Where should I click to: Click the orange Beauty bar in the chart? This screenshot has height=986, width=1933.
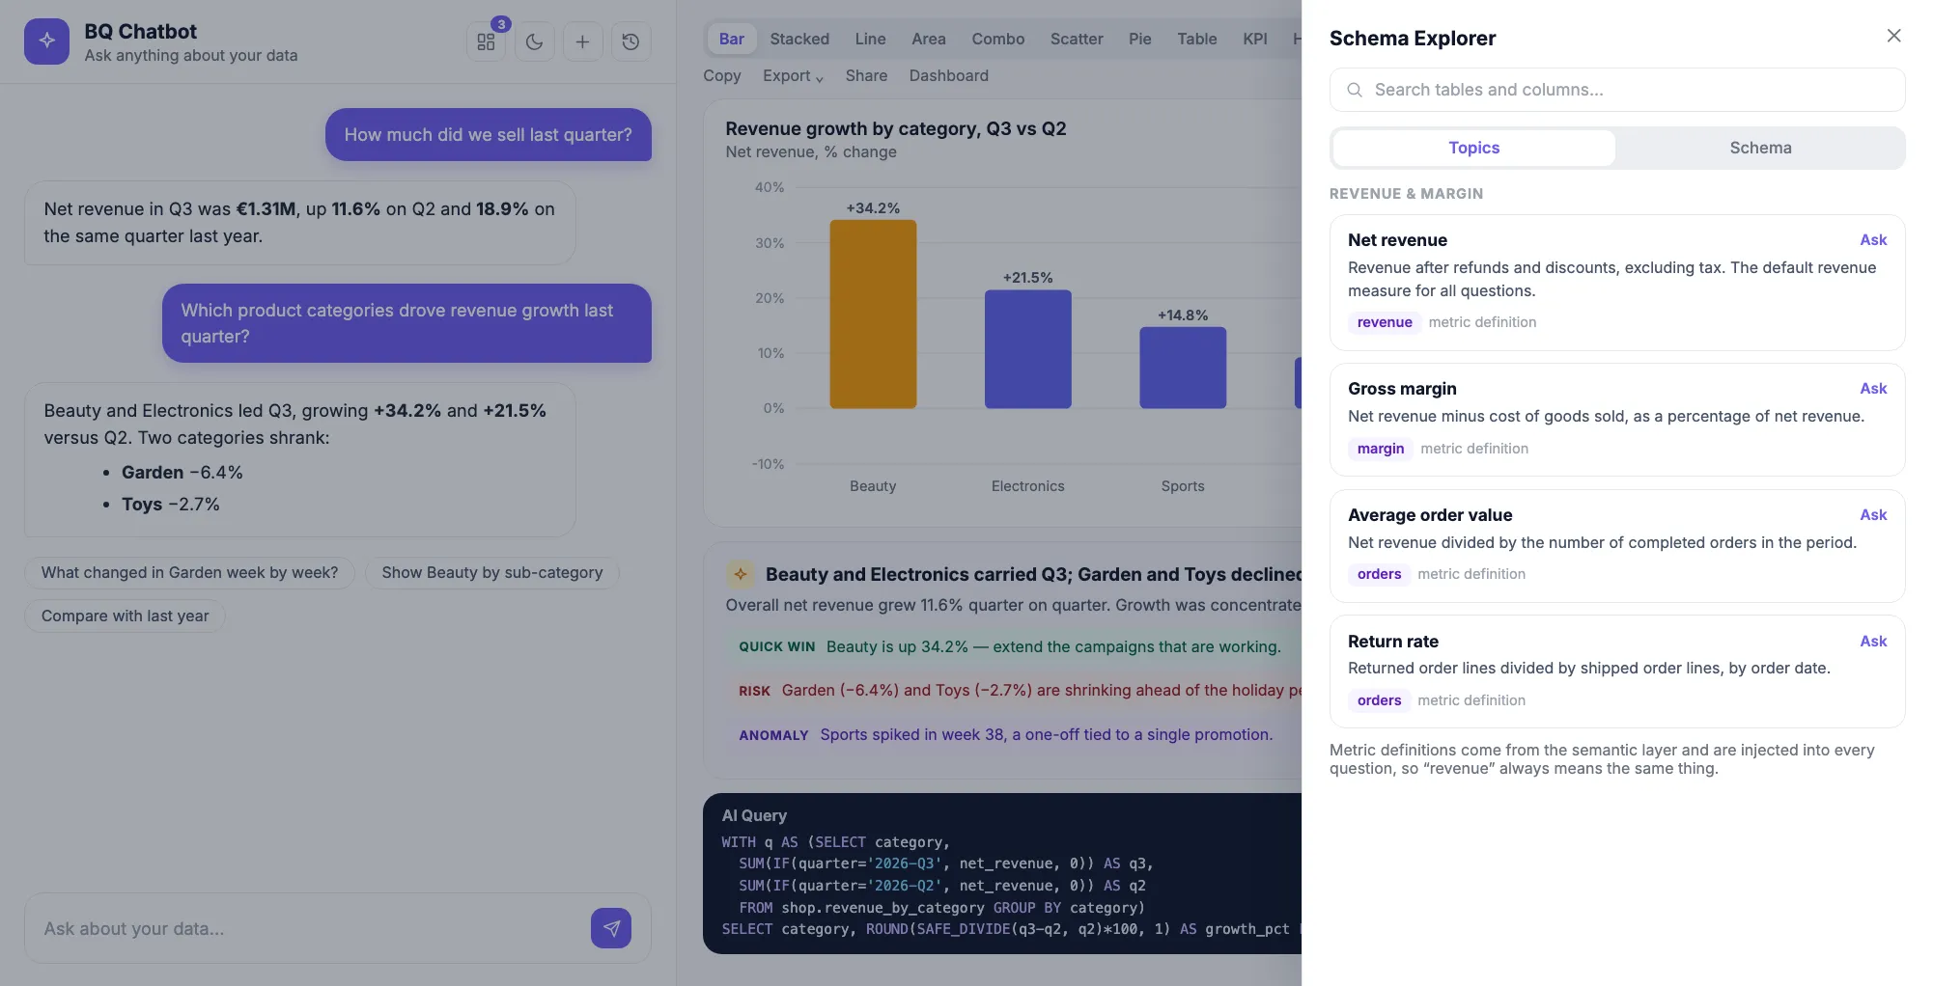pos(873,314)
